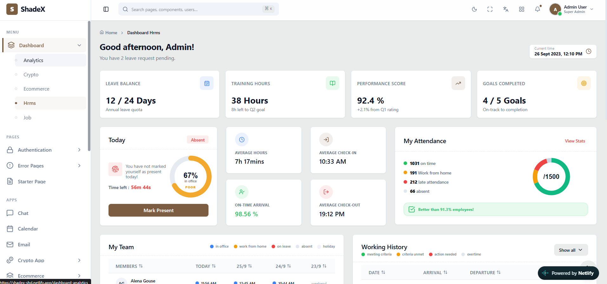This screenshot has height=284, width=607.
Task: Open the Starter Page
Action: 44,181
